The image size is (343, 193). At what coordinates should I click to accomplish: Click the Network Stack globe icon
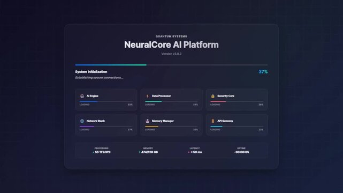82,121
